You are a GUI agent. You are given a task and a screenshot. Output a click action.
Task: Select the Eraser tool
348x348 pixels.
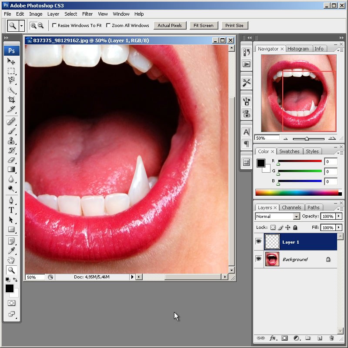point(11,160)
